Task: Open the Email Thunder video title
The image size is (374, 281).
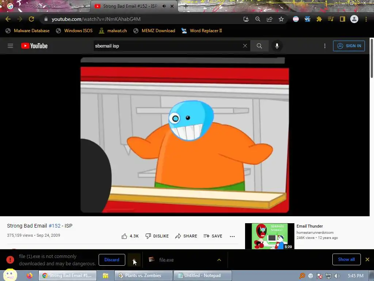Action: click(x=310, y=226)
